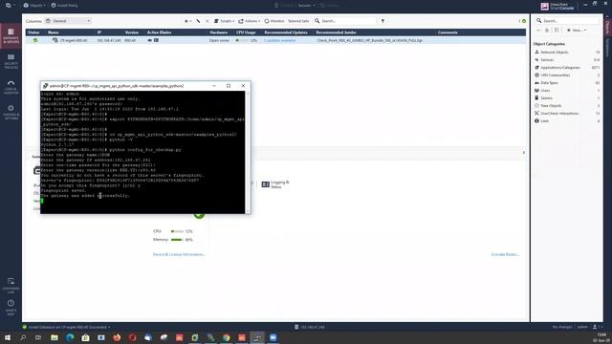
Task: Select Data Types category
Action: [549, 83]
